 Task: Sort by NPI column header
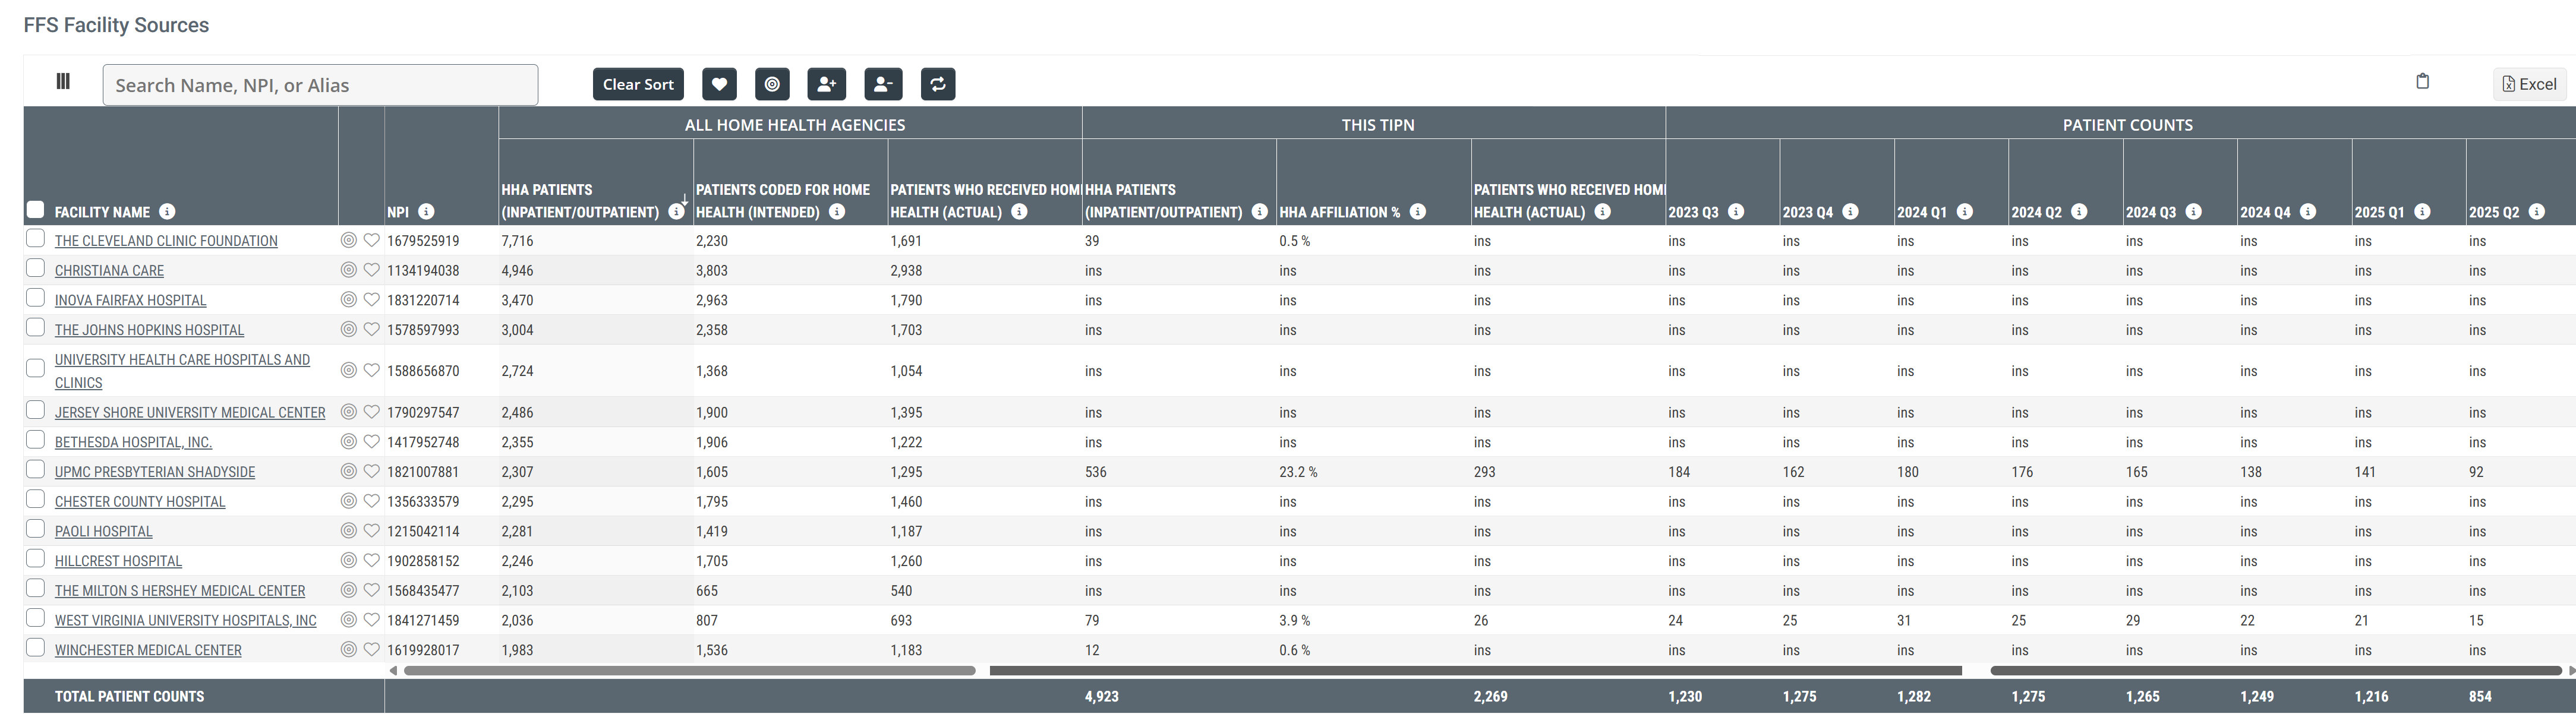398,212
